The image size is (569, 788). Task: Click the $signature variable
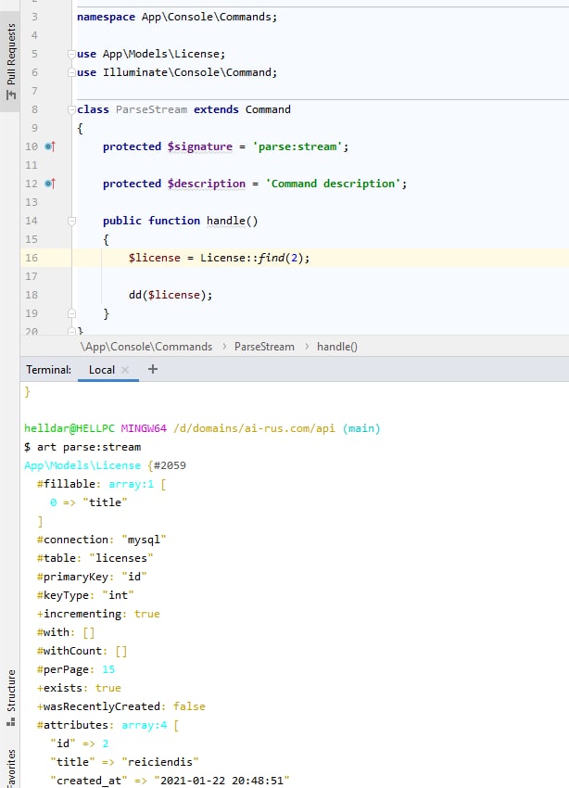pos(200,146)
